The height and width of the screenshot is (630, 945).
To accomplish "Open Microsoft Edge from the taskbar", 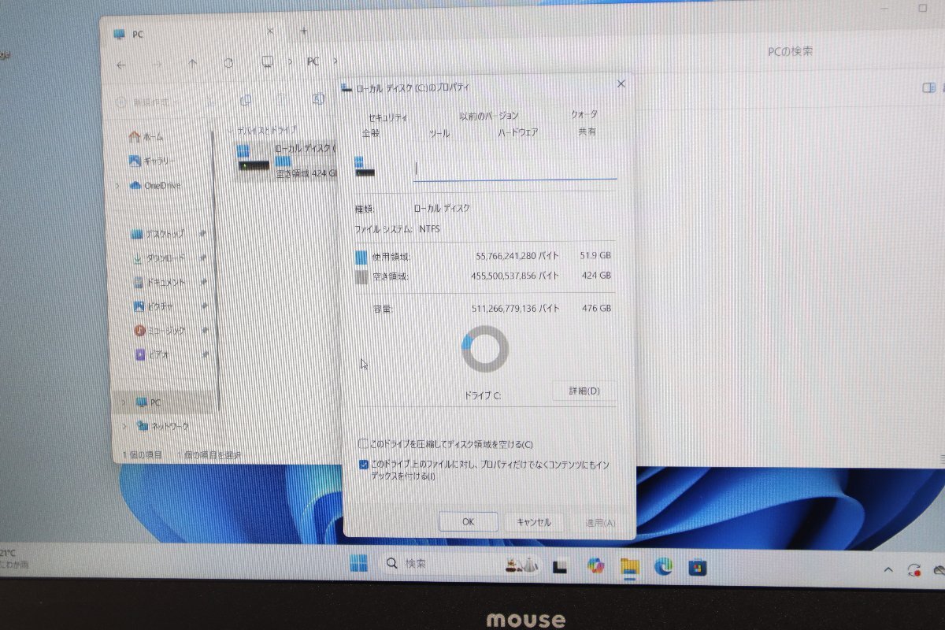I will pyautogui.click(x=663, y=565).
